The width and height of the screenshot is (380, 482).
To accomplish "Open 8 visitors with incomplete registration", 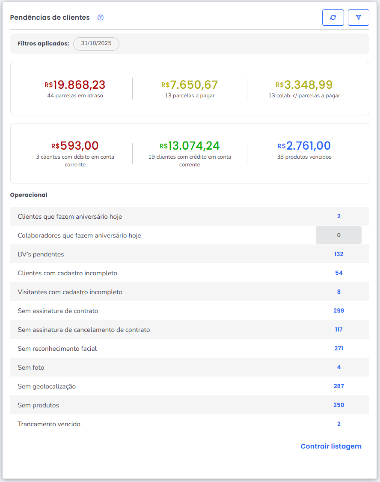I will click(338, 292).
